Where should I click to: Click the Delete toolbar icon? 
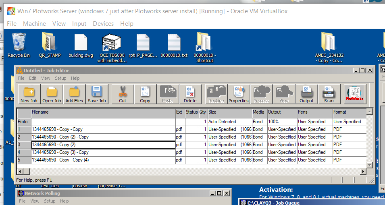(x=190, y=94)
